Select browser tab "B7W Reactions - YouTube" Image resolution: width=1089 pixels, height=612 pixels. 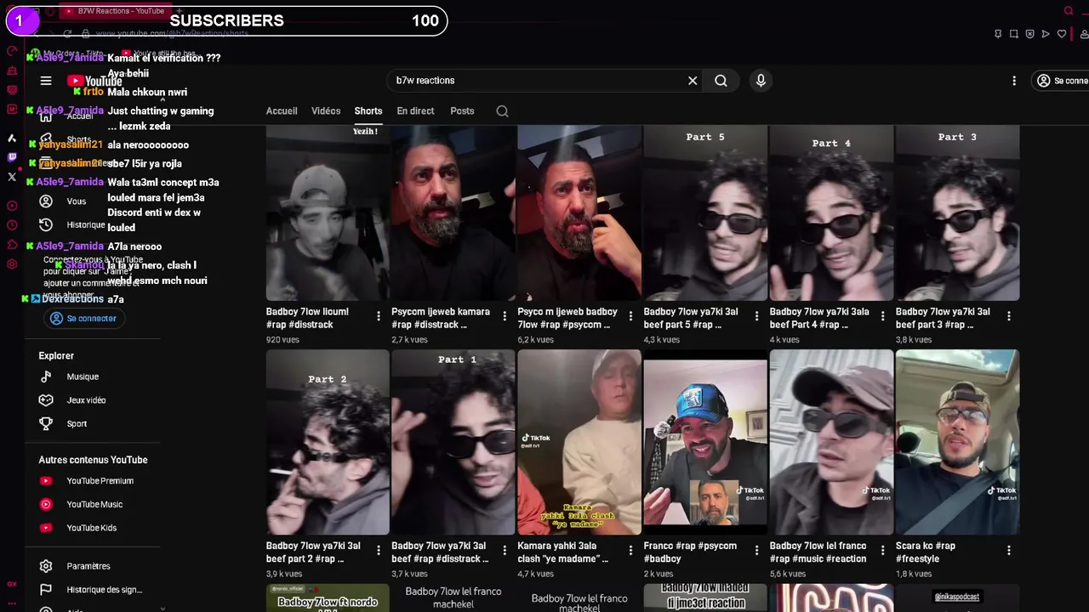[115, 11]
